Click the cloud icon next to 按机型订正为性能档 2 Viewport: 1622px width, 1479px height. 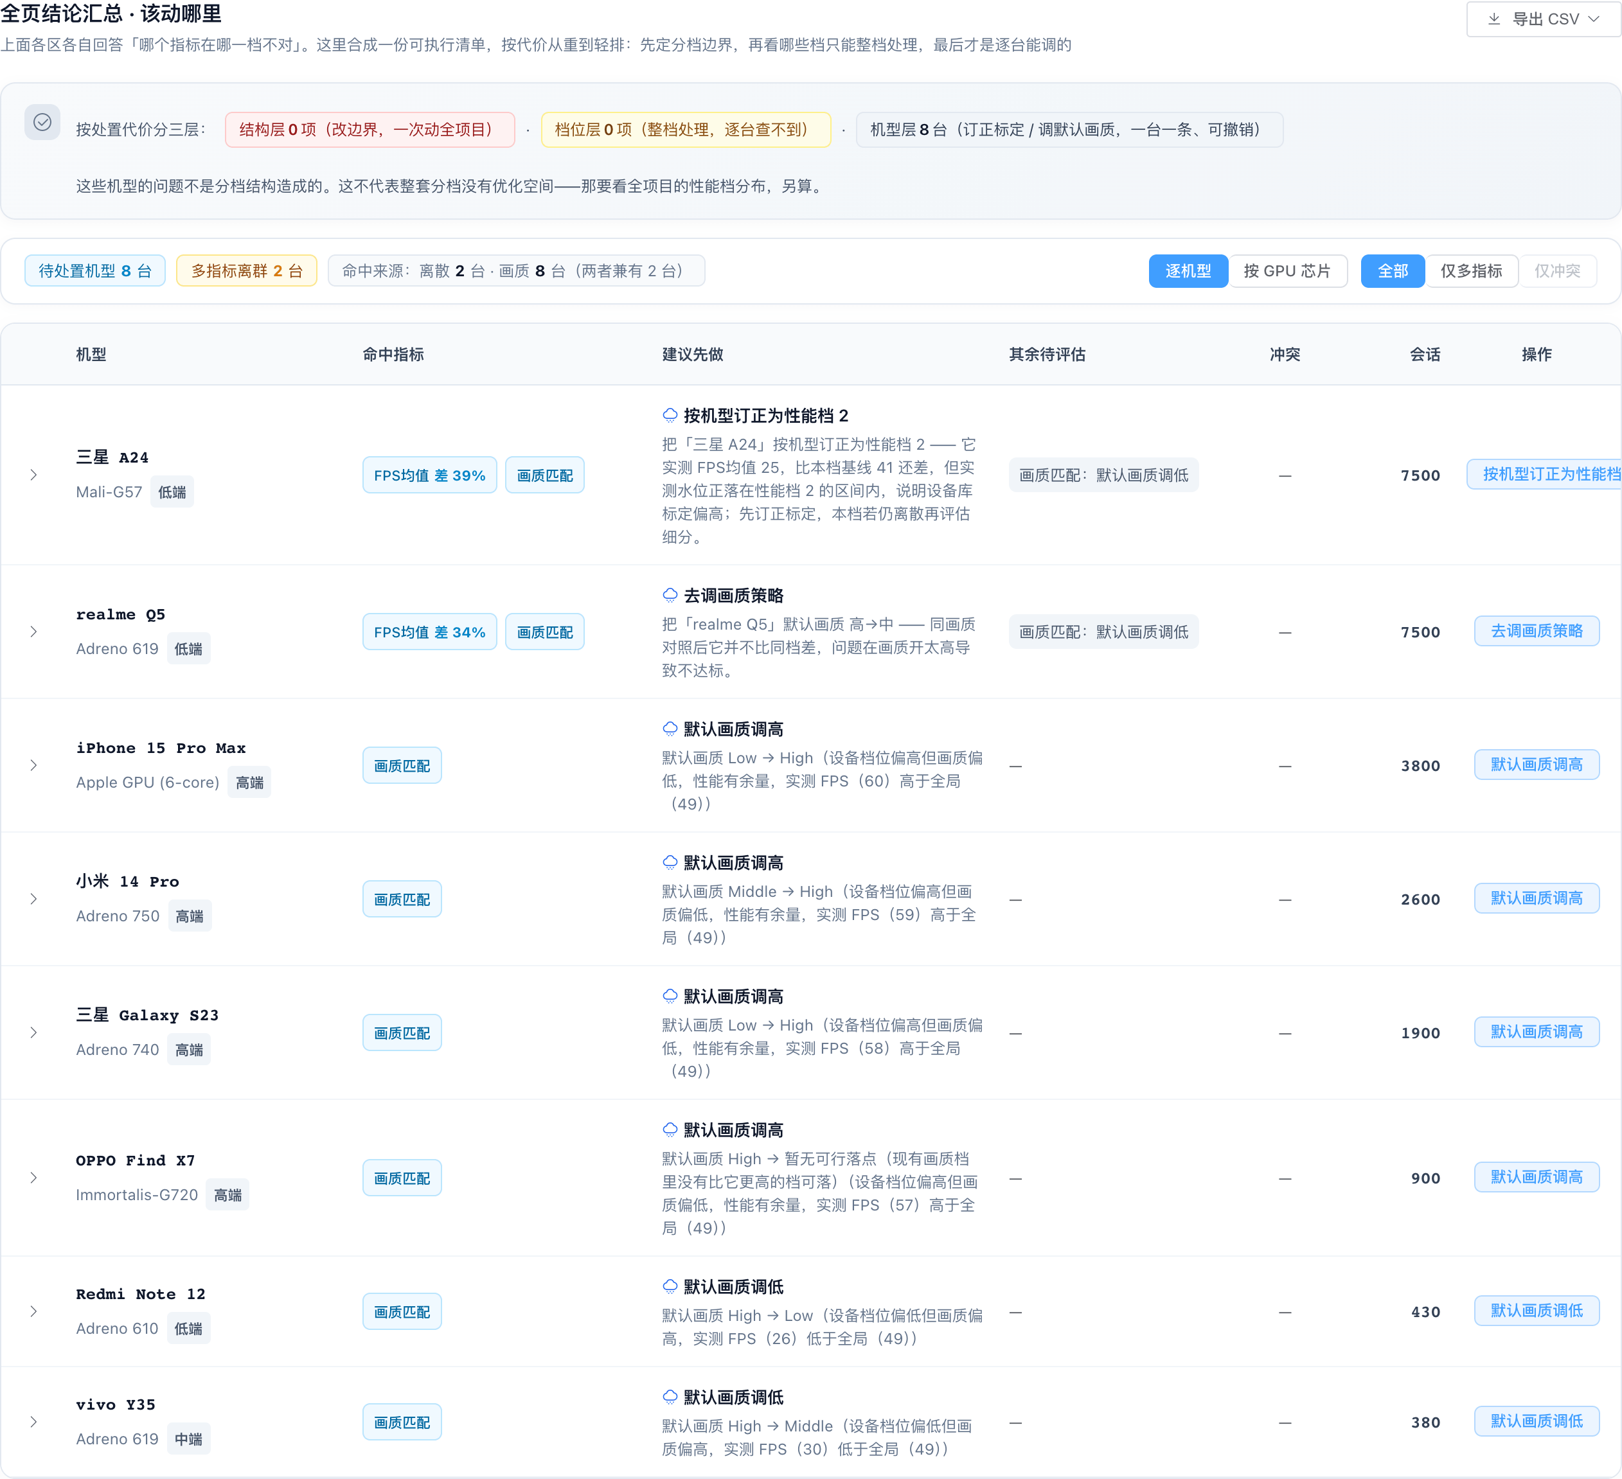pyautogui.click(x=670, y=415)
